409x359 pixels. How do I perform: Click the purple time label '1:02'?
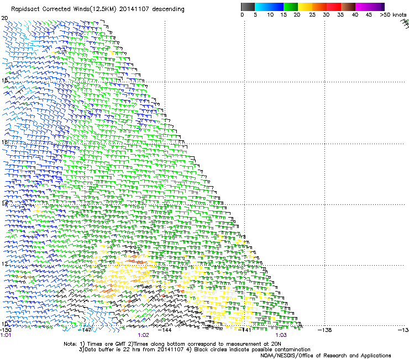144,335
